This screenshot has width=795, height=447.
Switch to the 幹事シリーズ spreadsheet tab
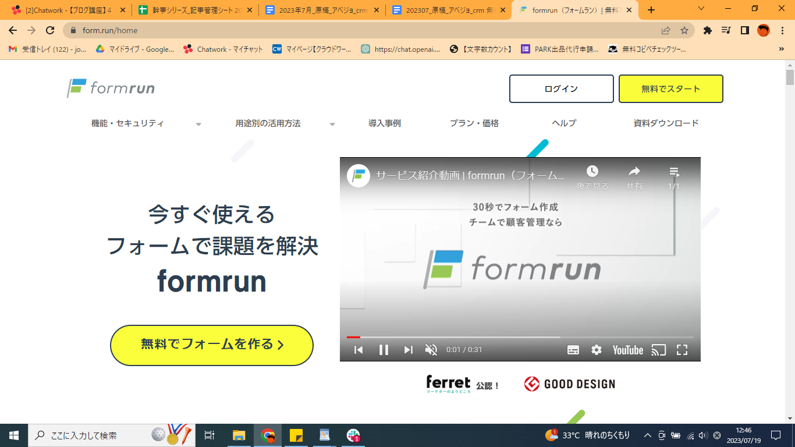click(x=195, y=10)
